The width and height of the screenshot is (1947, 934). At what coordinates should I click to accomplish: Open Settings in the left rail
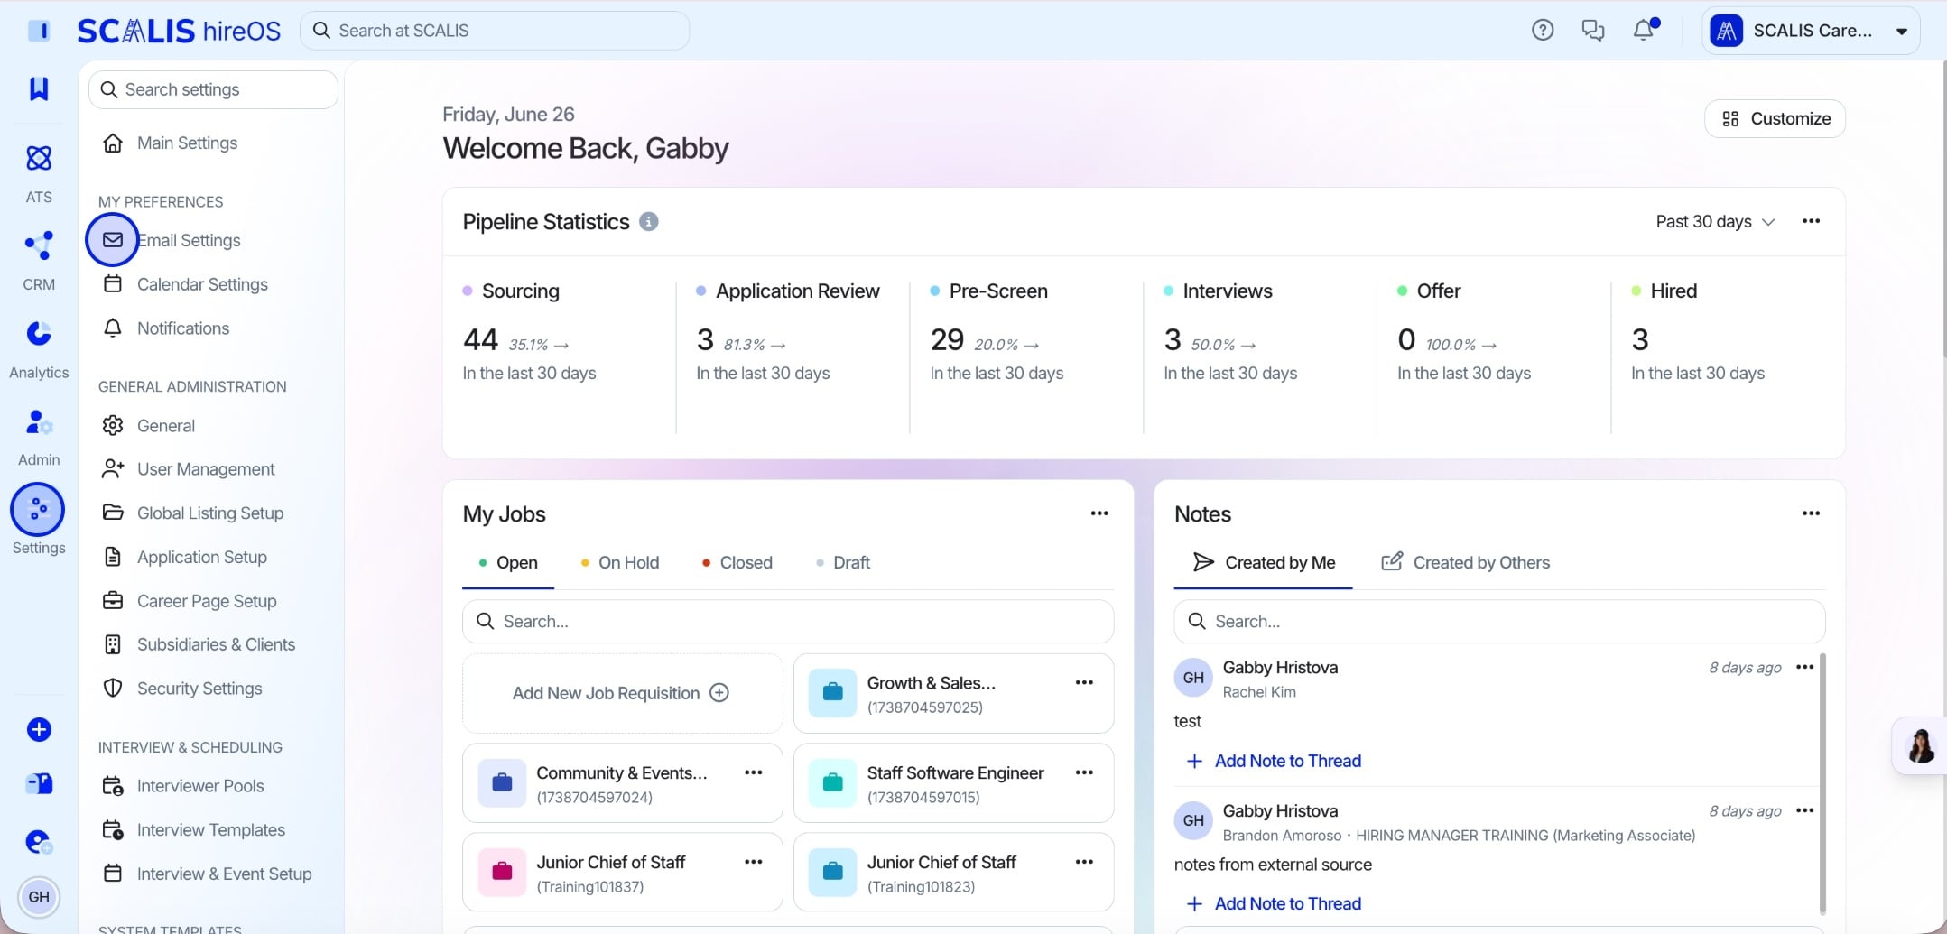pyautogui.click(x=38, y=520)
